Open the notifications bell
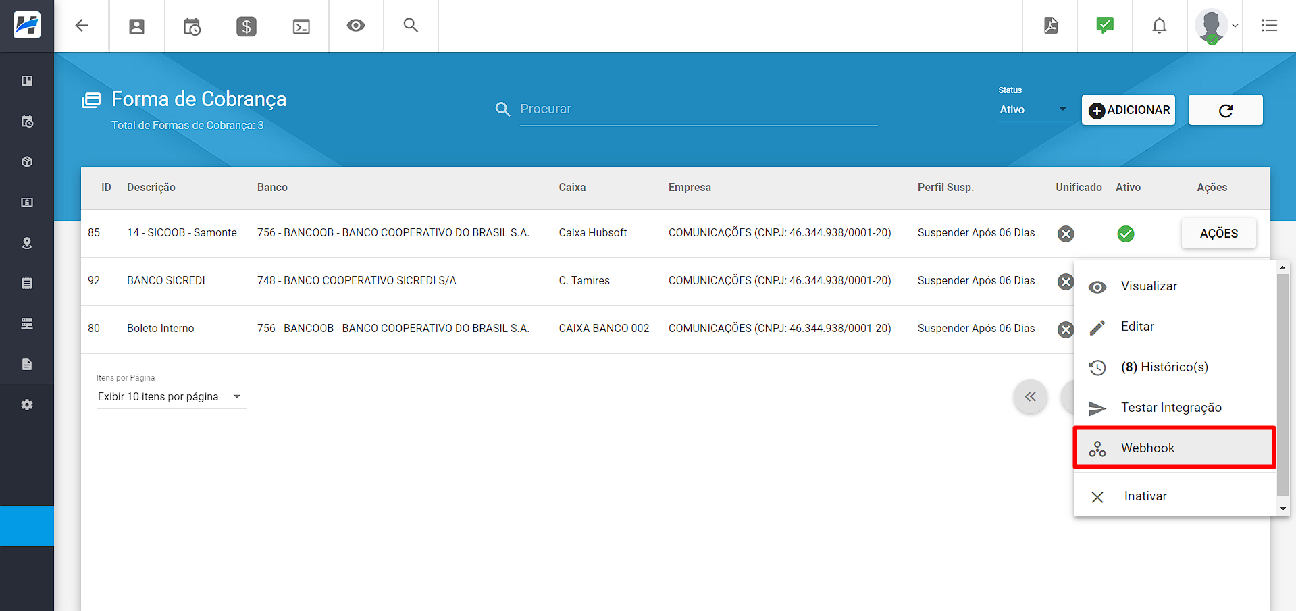 tap(1160, 26)
